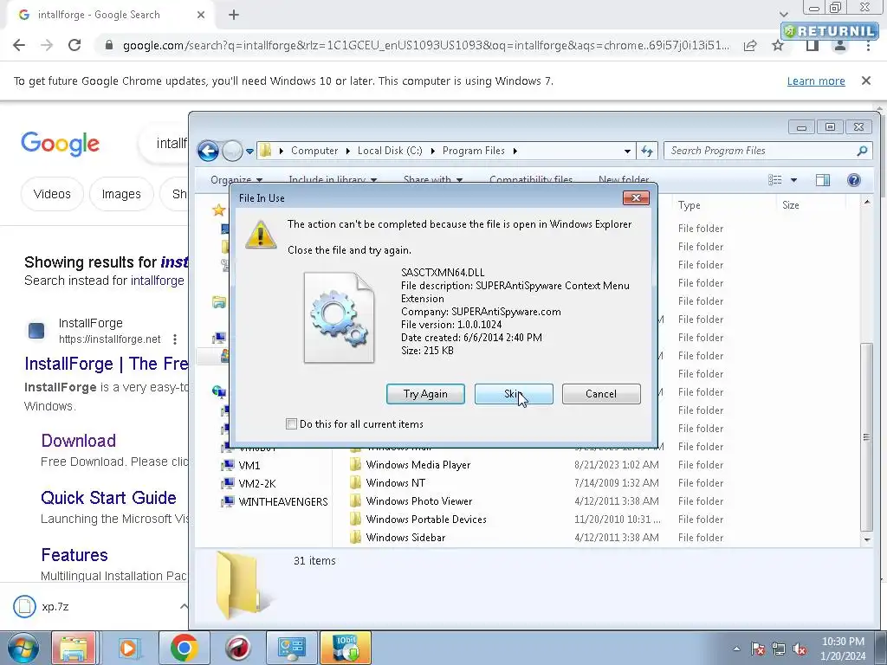The height and width of the screenshot is (665, 887).
Task: Click Explorer back navigation button
Action: tap(208, 151)
